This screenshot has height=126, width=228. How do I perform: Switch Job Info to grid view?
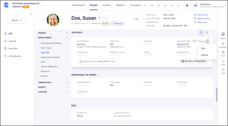207,32
